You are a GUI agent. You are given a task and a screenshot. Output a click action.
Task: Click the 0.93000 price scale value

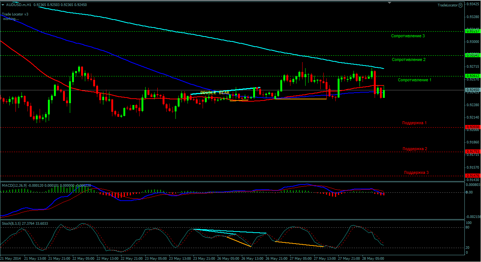coord(473,42)
